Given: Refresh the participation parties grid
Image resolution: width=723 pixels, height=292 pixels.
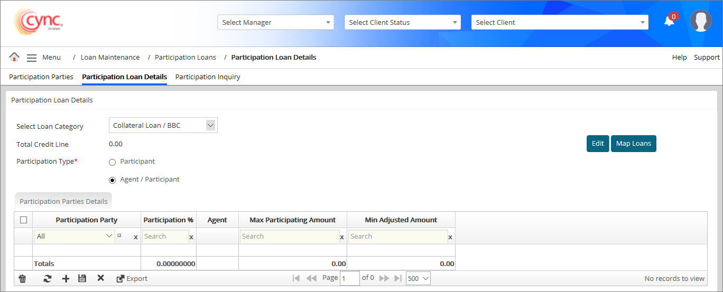Looking at the screenshot, I should [x=48, y=279].
